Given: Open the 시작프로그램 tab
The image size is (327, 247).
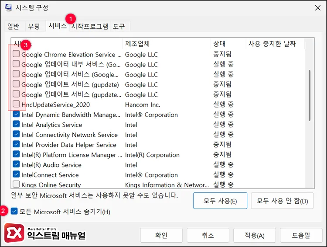Looking at the screenshot, I should tap(90, 26).
